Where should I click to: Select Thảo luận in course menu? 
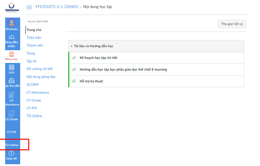pyautogui.click(x=34, y=38)
